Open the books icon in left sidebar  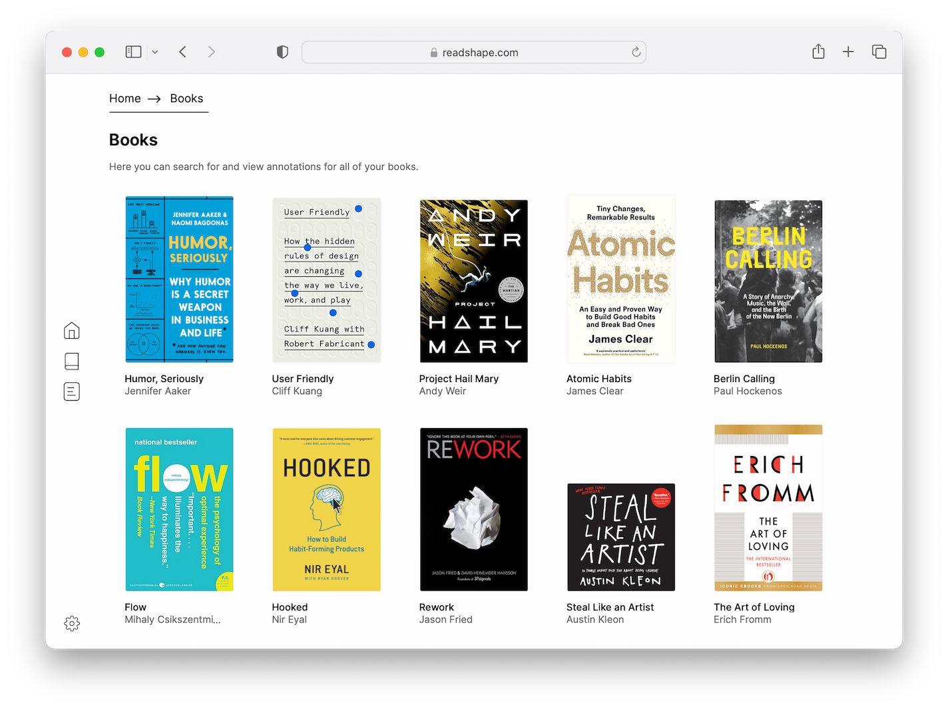click(x=72, y=361)
